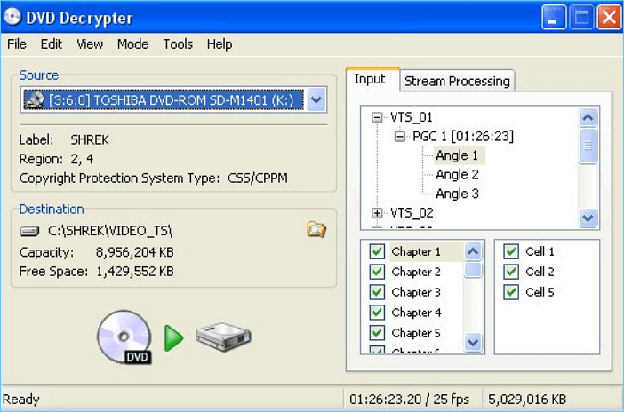The width and height of the screenshot is (624, 412).
Task: Uncheck Cell 1 checkbox
Action: (x=511, y=251)
